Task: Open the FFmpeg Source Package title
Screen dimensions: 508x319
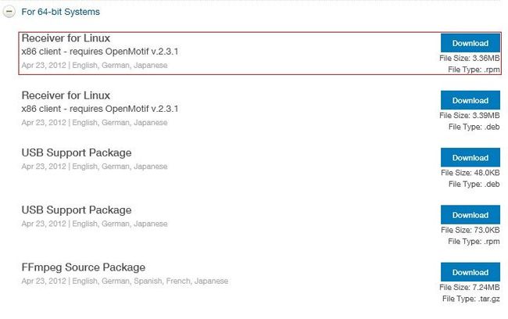Action: tap(84, 267)
